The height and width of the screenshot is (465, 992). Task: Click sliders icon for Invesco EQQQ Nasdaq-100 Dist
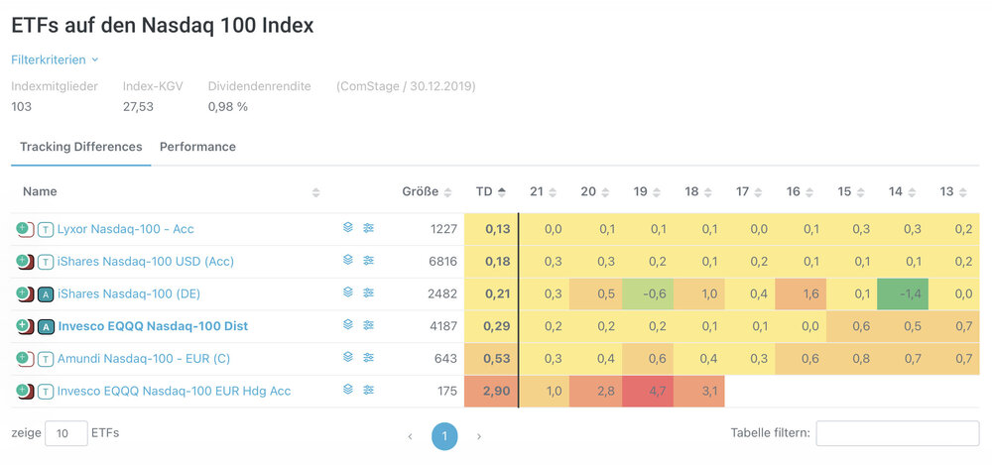(368, 325)
